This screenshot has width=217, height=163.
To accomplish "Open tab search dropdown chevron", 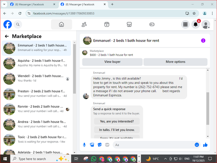I will [x=4, y=4].
